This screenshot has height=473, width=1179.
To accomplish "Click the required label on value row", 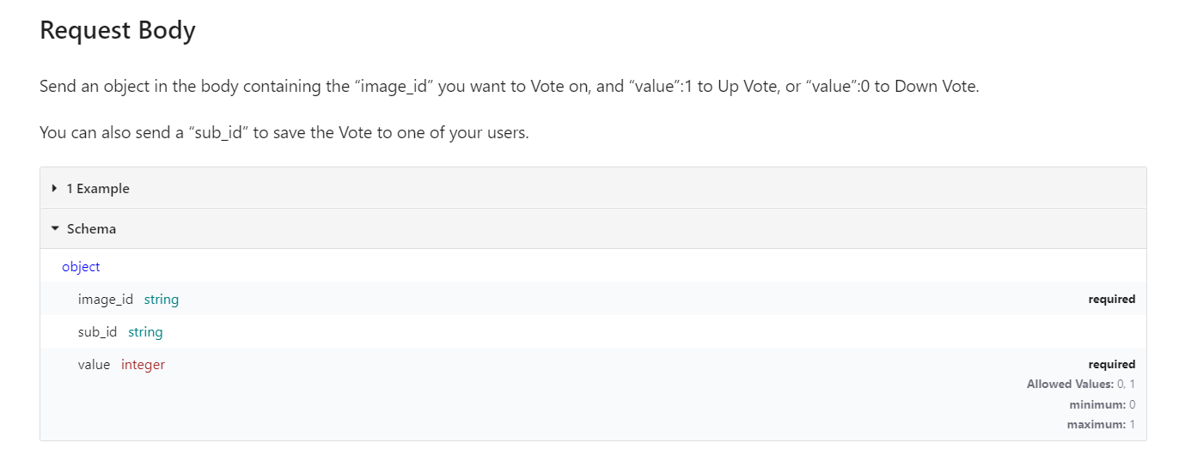I will (1111, 365).
